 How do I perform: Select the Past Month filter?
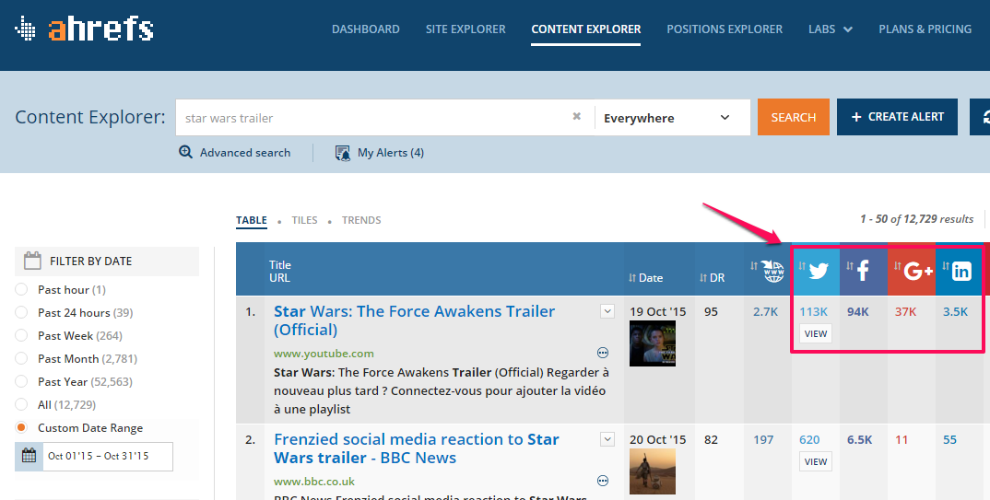pos(21,359)
